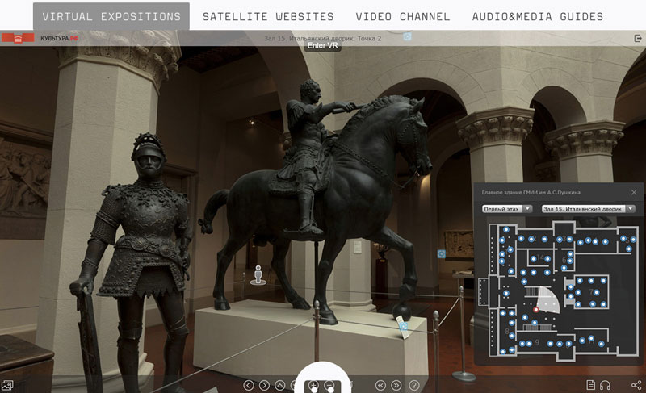Rotate panorama left with arrow icon
Viewport: 646px width, 393px height.
tap(249, 386)
